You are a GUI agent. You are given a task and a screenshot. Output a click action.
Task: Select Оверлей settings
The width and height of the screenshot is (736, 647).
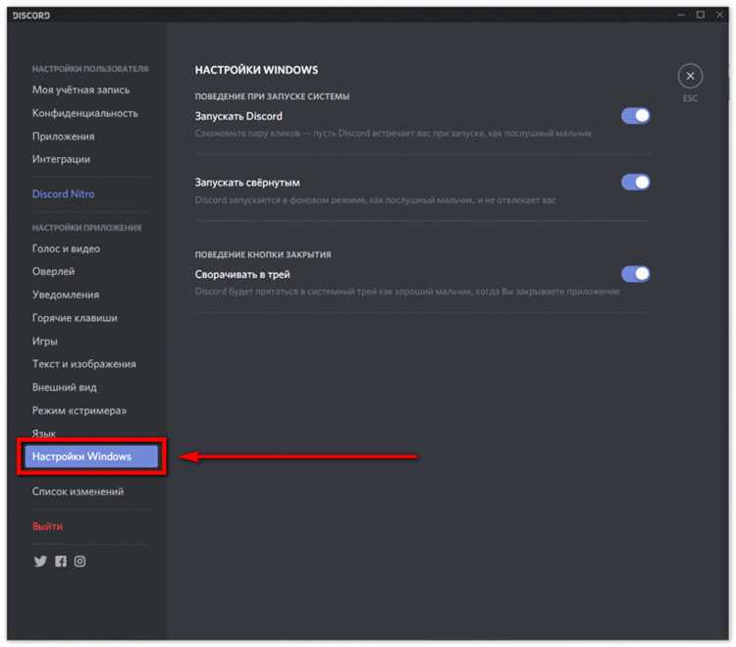tap(53, 271)
